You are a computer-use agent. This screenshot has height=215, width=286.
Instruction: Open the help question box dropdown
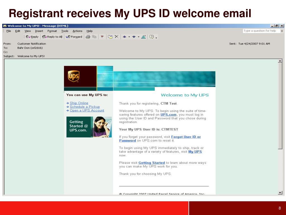click(x=282, y=31)
